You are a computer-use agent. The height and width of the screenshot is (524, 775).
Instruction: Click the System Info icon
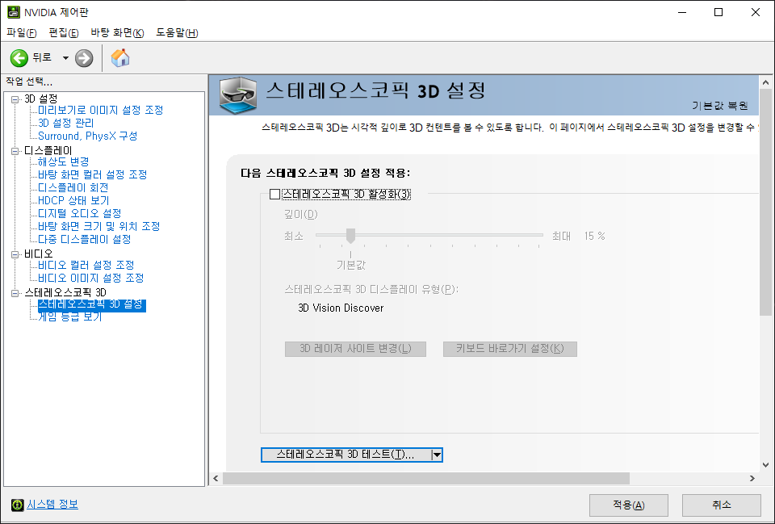click(17, 505)
